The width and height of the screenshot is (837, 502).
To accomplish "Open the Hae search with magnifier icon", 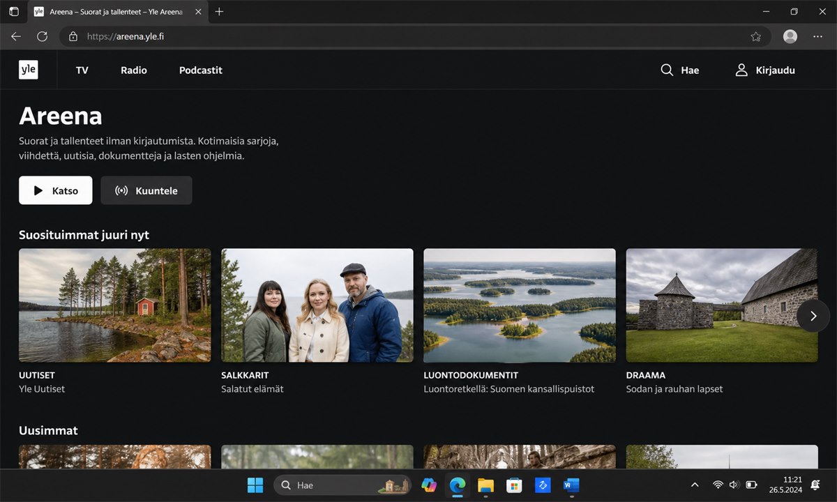I will pos(679,70).
